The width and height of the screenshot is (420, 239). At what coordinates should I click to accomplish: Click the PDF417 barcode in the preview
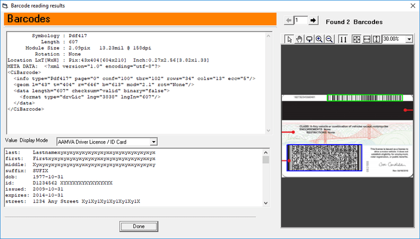(x=324, y=158)
